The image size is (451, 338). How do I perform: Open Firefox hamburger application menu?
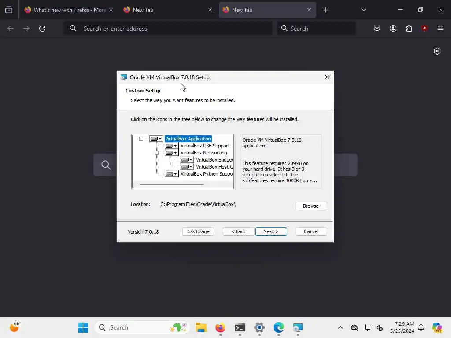(x=440, y=28)
